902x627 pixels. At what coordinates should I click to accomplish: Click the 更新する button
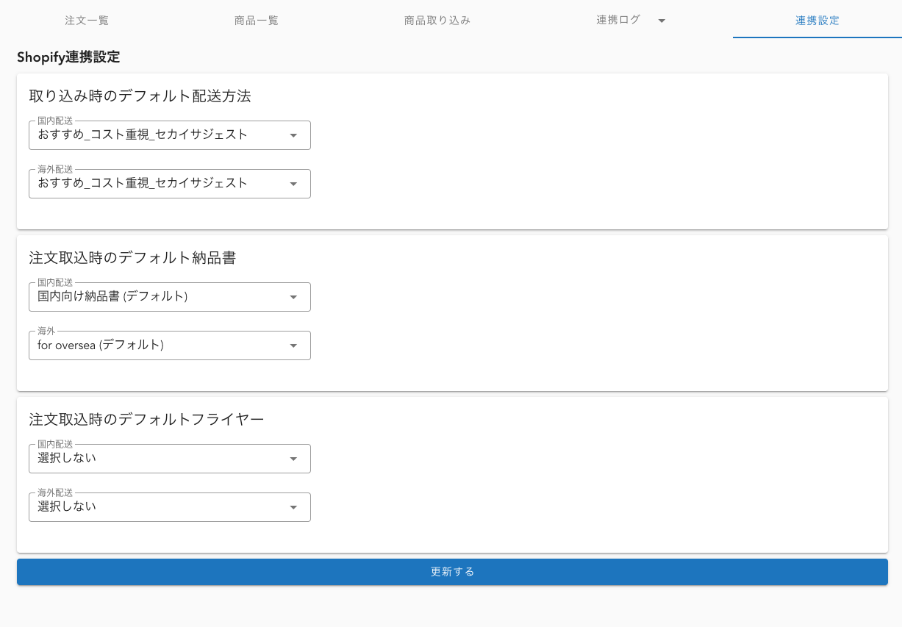[452, 572]
